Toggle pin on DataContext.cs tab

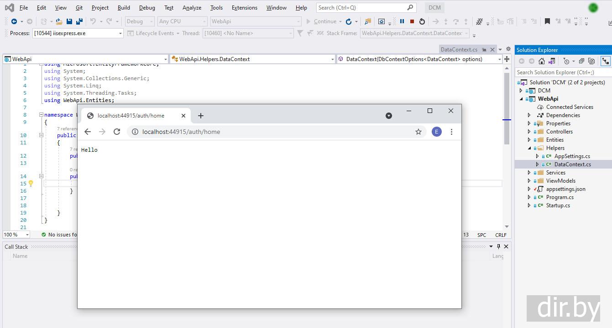point(484,50)
